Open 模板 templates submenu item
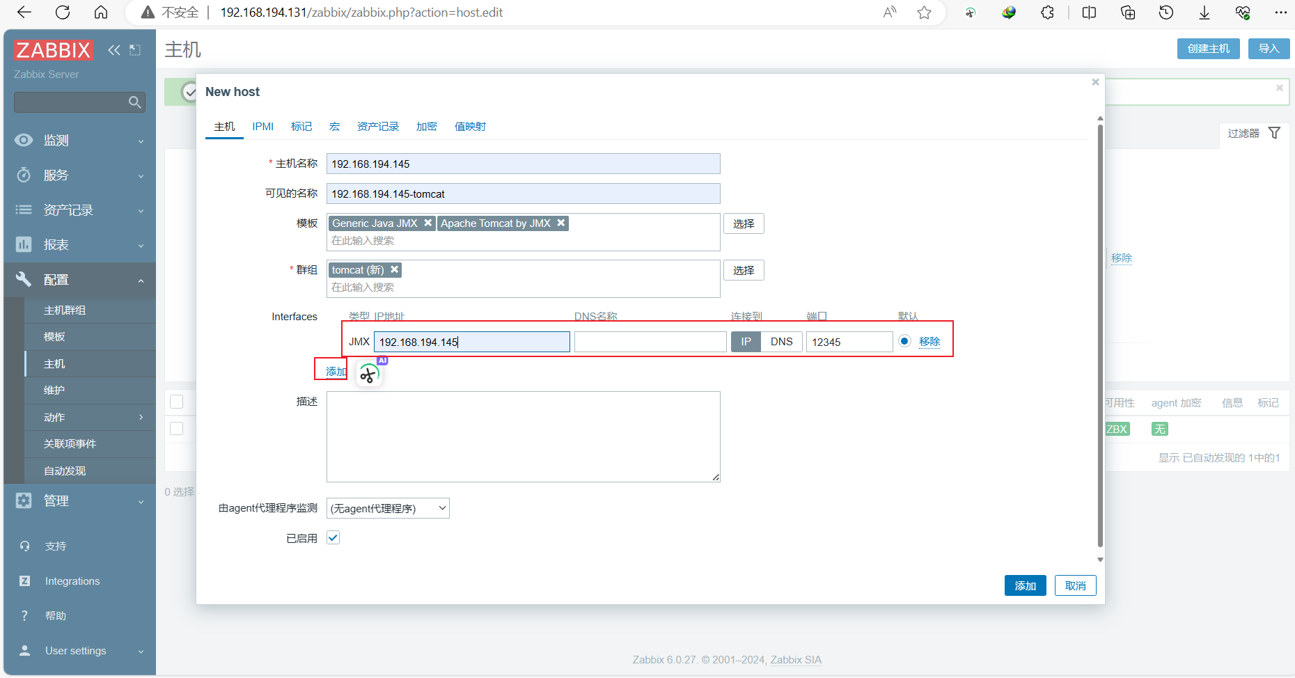The image size is (1295, 678). 54,337
